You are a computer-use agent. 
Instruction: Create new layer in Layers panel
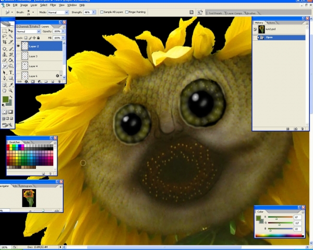coord(53,82)
